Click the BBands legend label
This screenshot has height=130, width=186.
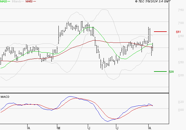tap(17, 1)
